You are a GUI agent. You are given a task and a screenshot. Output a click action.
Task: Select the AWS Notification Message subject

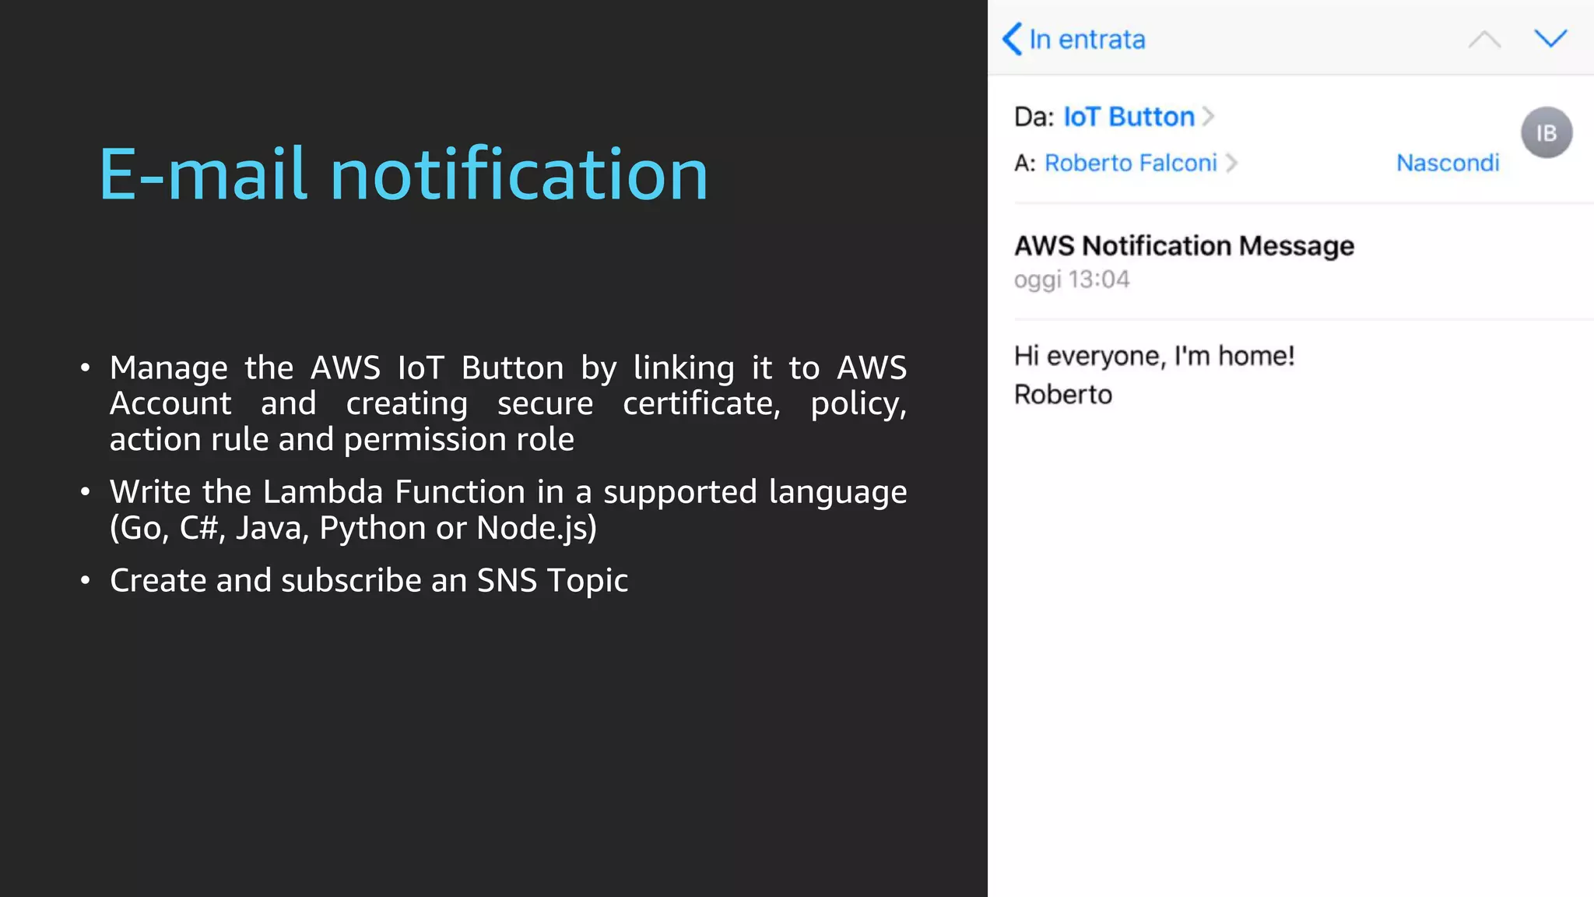(1184, 246)
